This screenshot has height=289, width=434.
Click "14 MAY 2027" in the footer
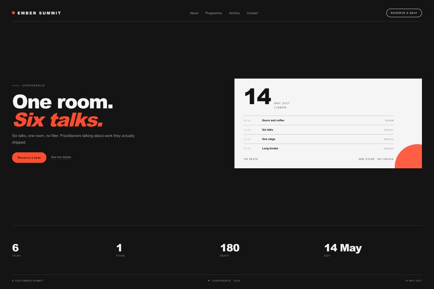pos(413,281)
